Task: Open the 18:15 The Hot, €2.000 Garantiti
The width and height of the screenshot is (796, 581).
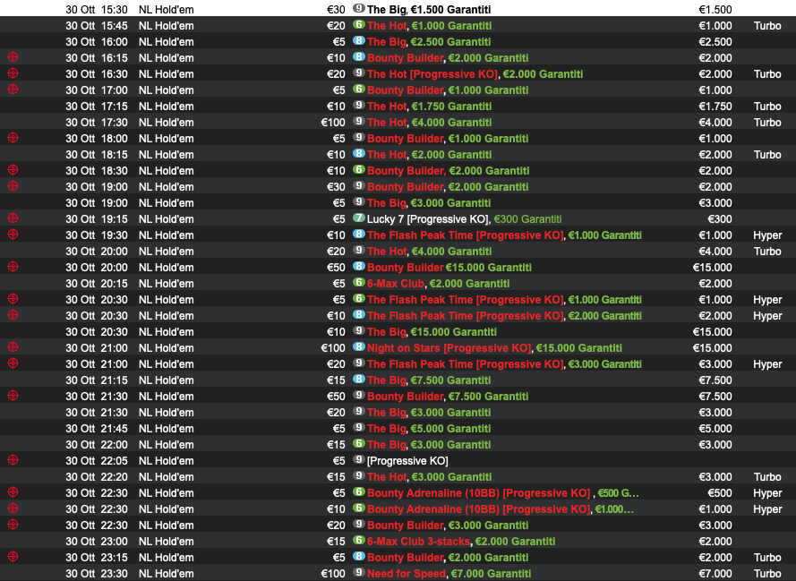Action: click(x=429, y=155)
